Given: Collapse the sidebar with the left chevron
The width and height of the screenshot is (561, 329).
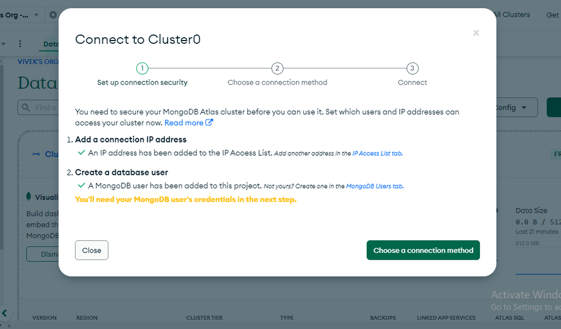Looking at the screenshot, I should 4,313.
